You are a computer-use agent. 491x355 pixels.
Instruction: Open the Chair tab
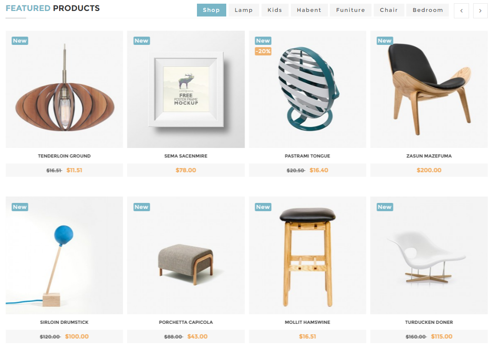point(388,10)
